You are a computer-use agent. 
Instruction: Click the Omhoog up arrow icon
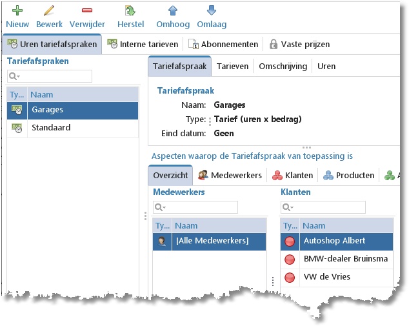(x=173, y=11)
